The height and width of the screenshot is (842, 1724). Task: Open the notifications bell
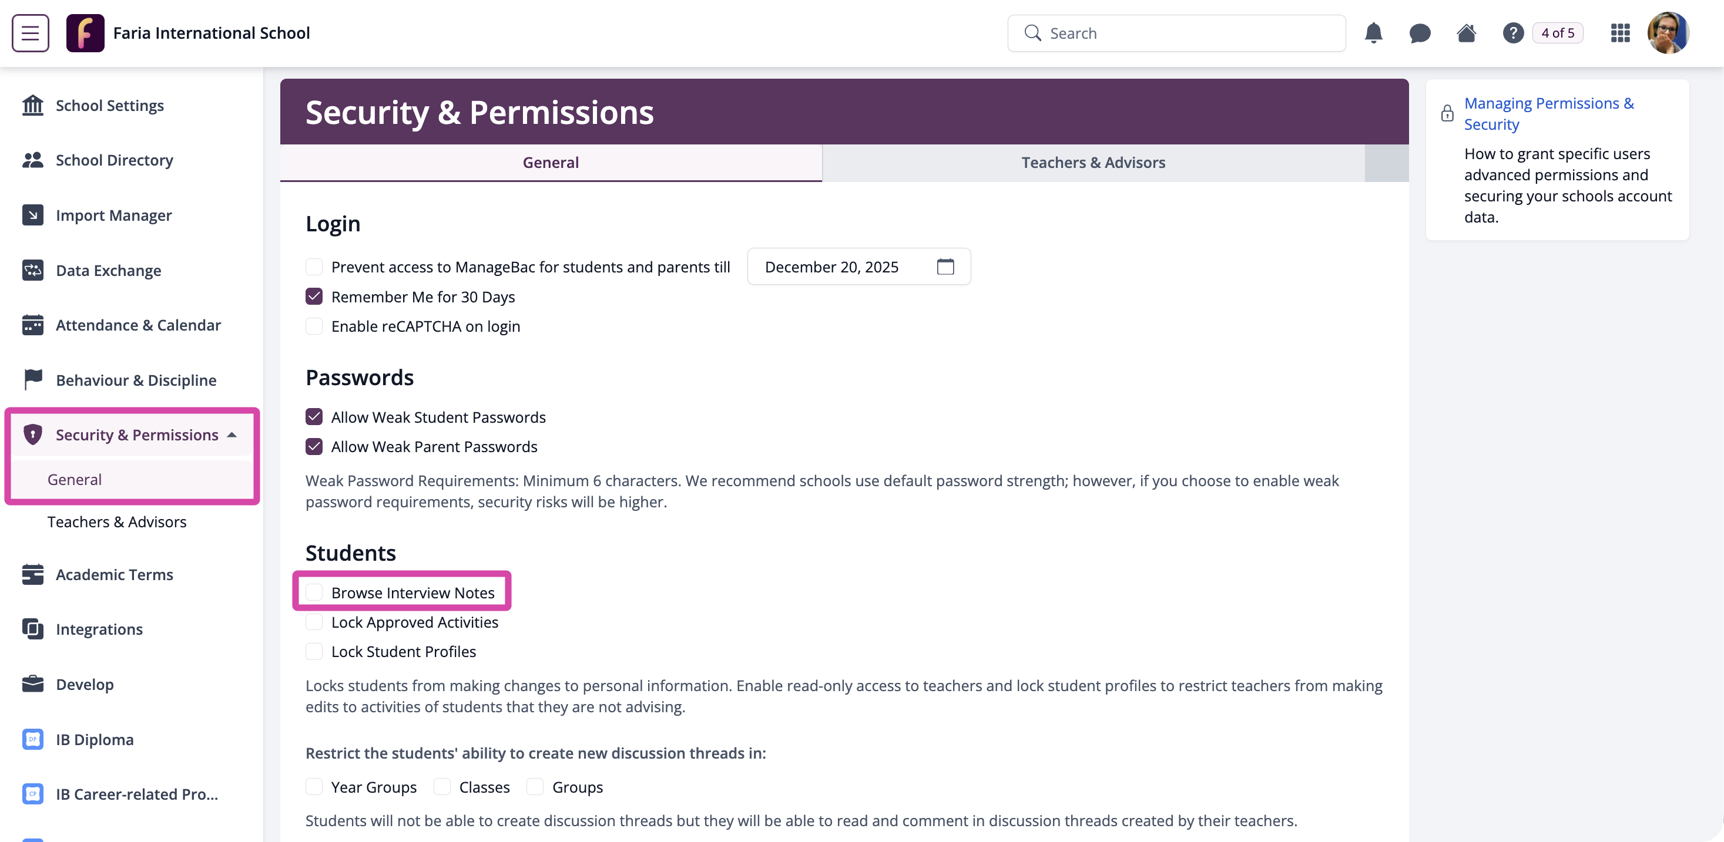[1373, 33]
